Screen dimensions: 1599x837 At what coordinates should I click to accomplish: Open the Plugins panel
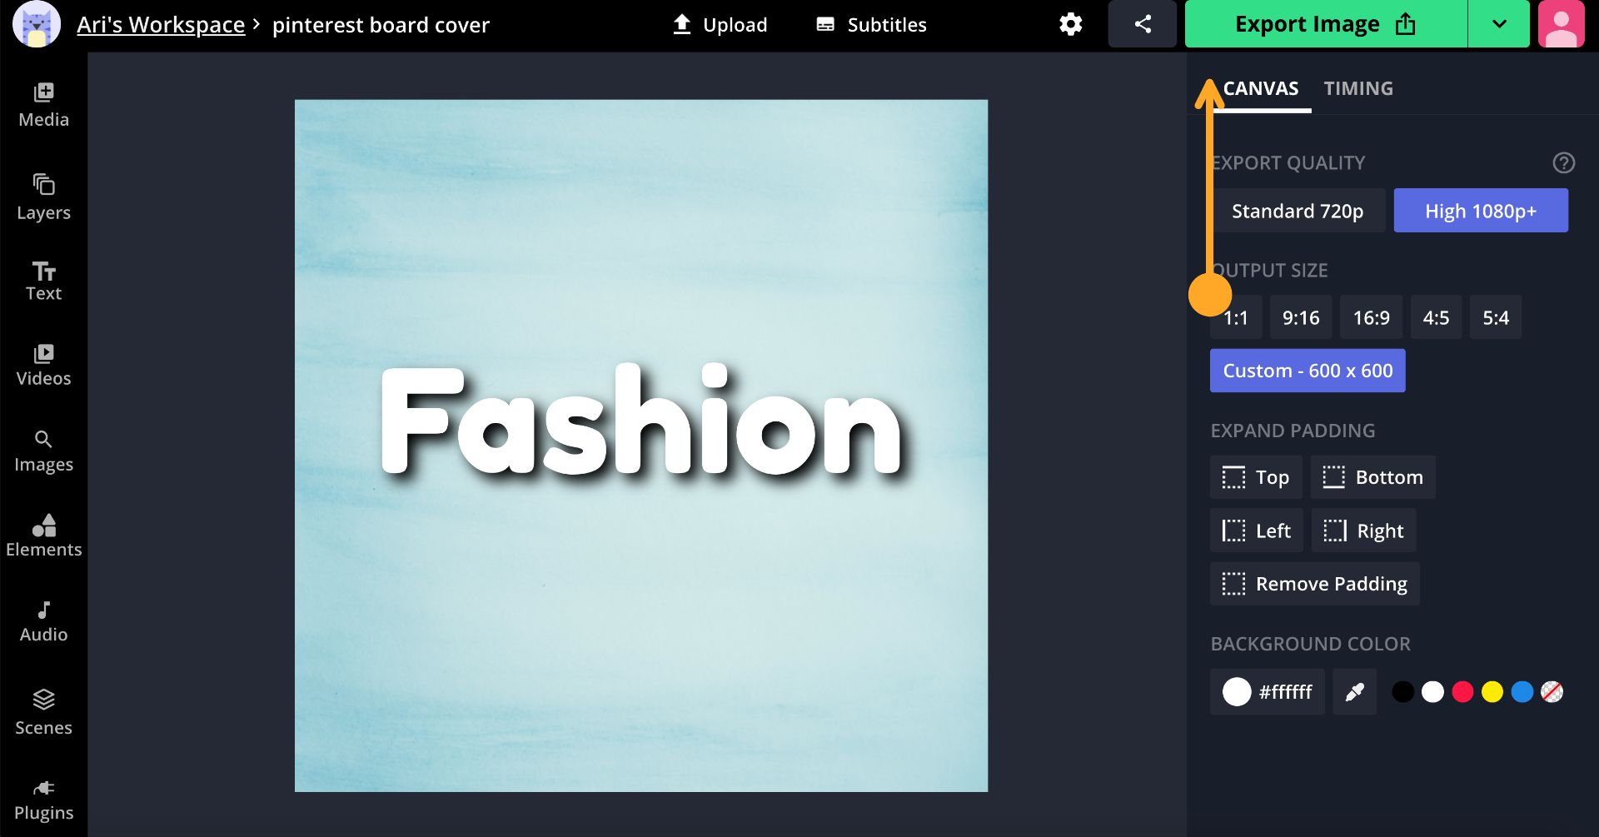click(x=43, y=800)
